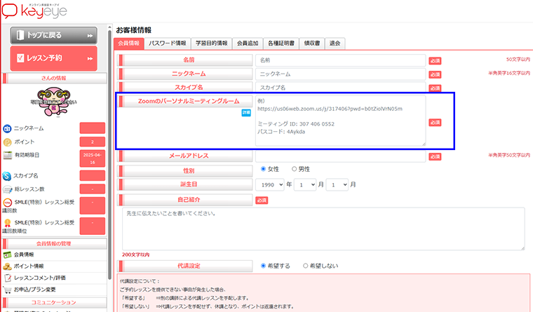Screen dimensions: 533x312
Task: Open the 領収書 tab
Action: coord(312,43)
